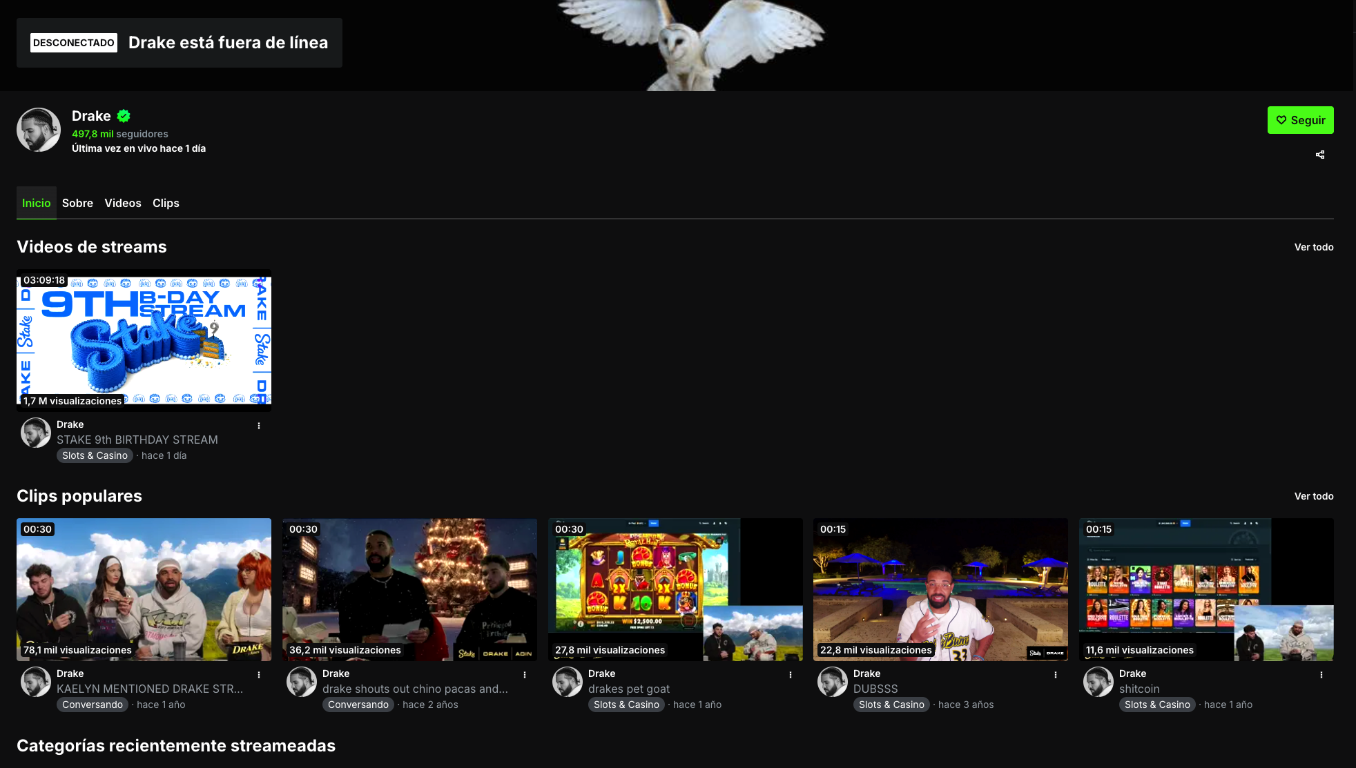Image resolution: width=1356 pixels, height=768 pixels.
Task: Open the Videos tab
Action: pyautogui.click(x=123, y=203)
